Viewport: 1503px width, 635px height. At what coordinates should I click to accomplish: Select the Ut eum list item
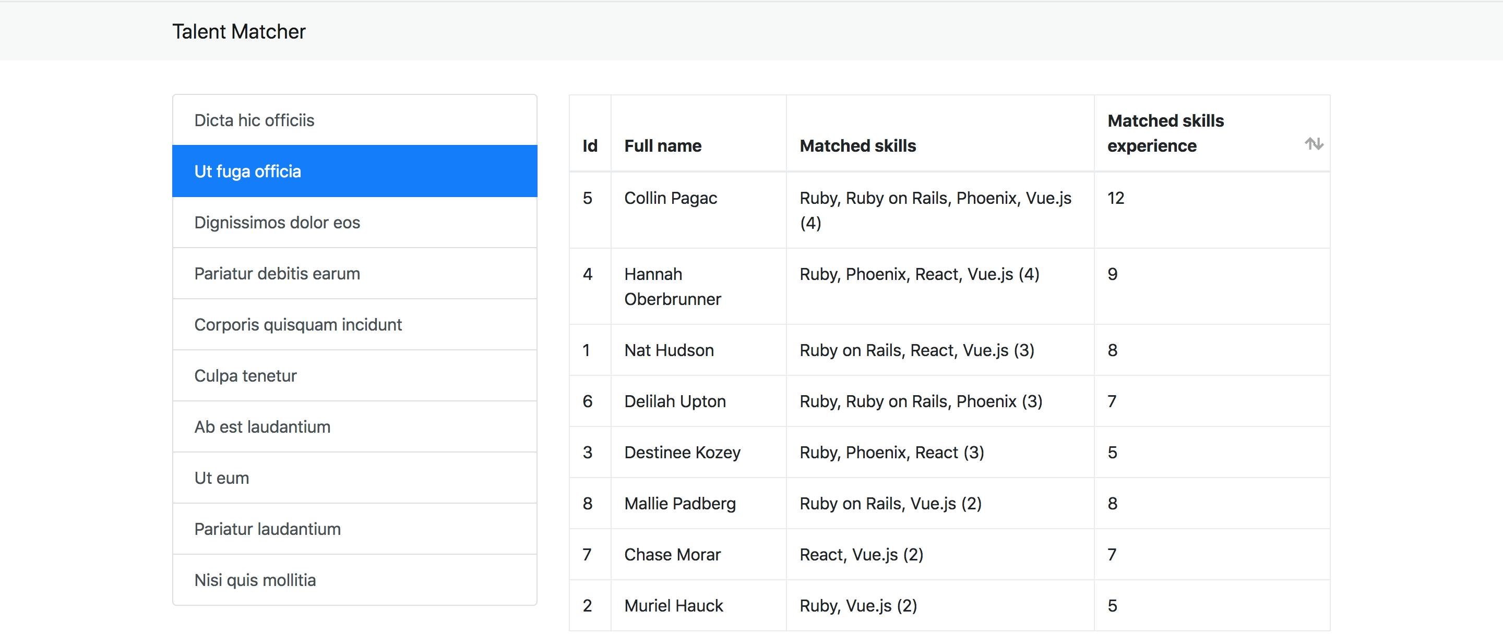(x=355, y=478)
